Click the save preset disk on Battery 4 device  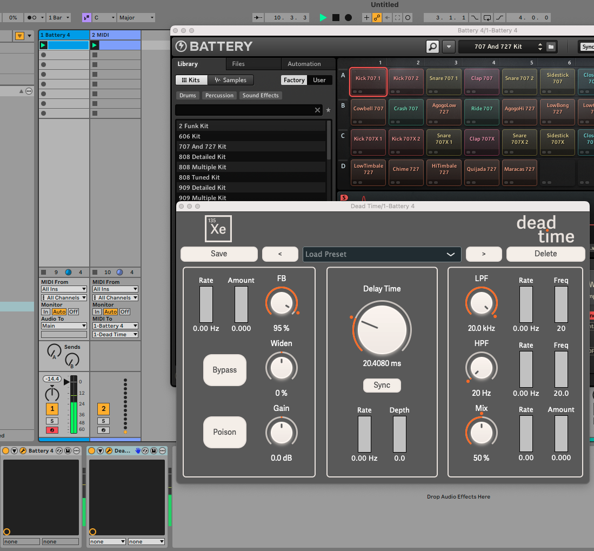pos(68,450)
